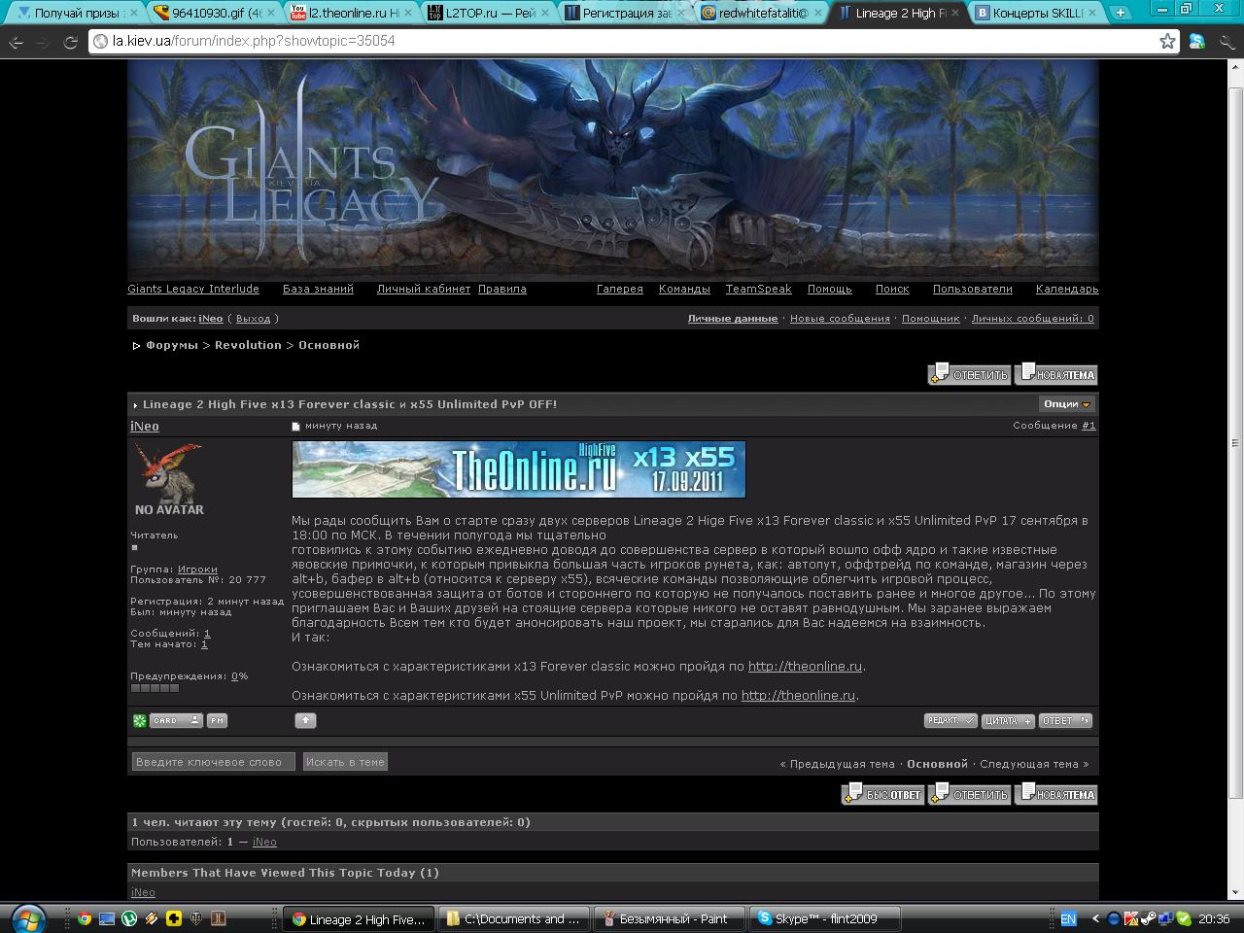This screenshot has width=1244, height=933.
Task: Focus the keyword search field
Action: coord(214,762)
